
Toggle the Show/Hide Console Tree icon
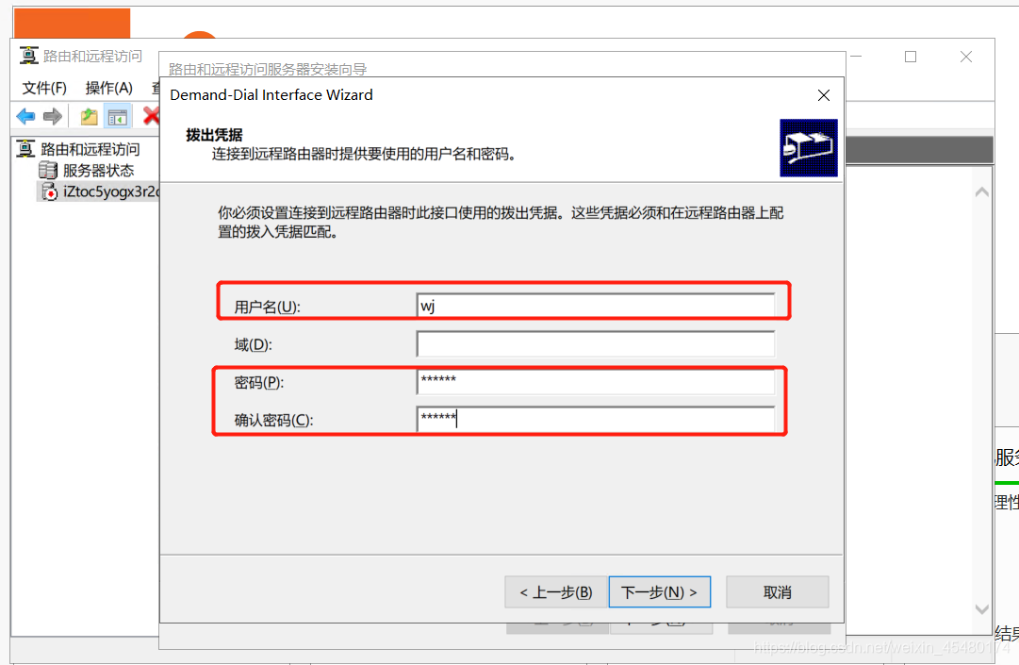117,117
